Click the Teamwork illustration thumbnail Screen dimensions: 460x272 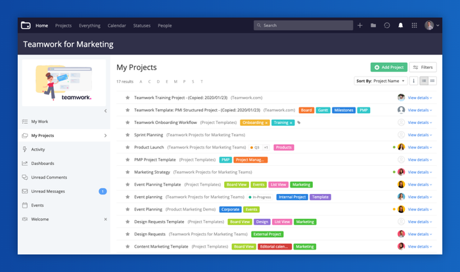click(64, 83)
